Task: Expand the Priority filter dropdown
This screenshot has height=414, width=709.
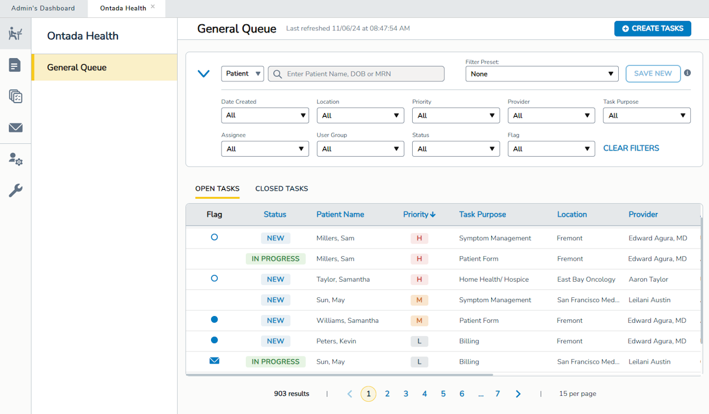Action: coord(456,116)
